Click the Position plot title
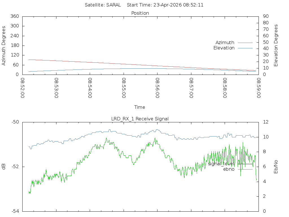 140,13
